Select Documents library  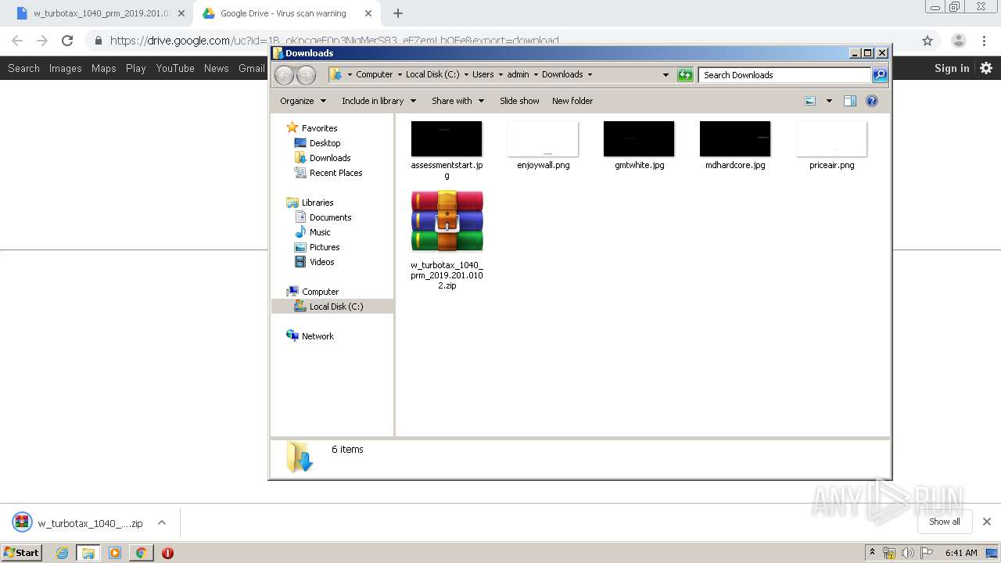[x=330, y=217]
